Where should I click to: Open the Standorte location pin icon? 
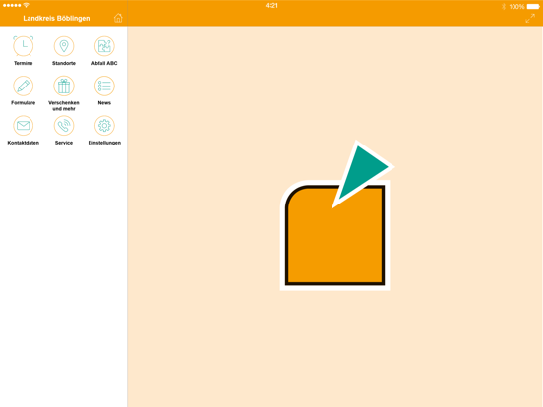point(64,46)
